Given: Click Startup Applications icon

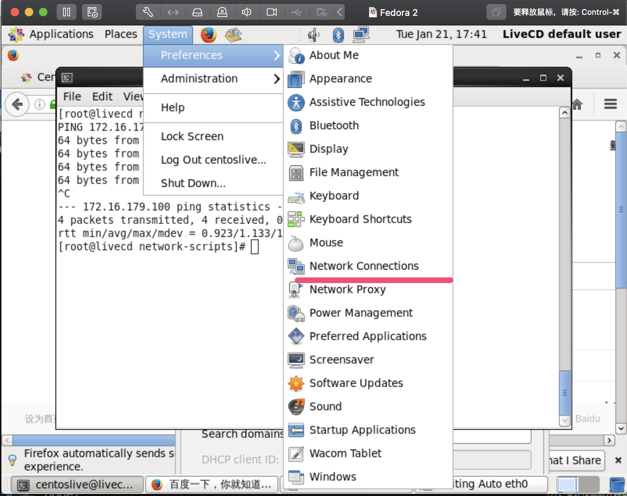Looking at the screenshot, I should tap(296, 430).
